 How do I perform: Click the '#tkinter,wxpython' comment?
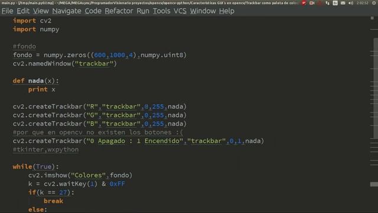pyautogui.click(x=45, y=150)
